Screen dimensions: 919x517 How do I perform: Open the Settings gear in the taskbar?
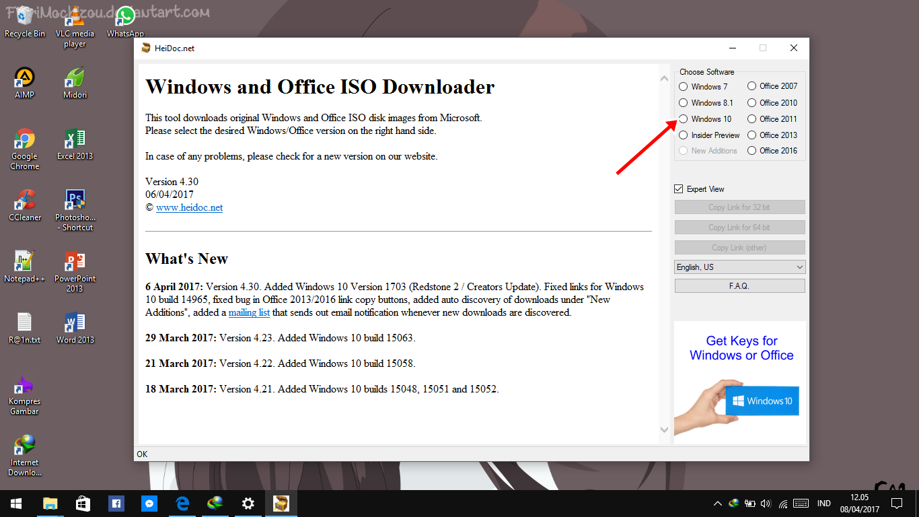248,504
